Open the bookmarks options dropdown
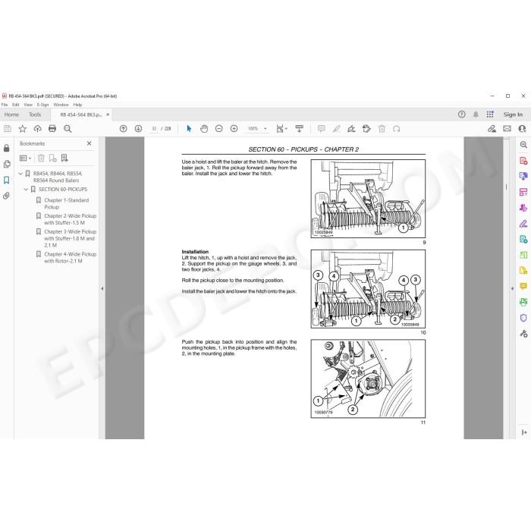The height and width of the screenshot is (531, 531). [x=25, y=158]
